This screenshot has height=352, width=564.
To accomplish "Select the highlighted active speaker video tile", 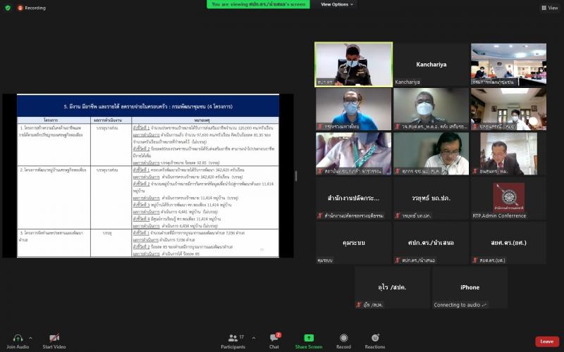I will (x=354, y=65).
